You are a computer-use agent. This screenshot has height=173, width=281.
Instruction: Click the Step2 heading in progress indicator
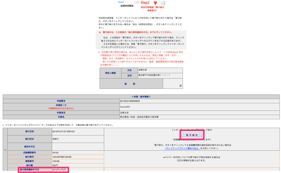point(145,2)
